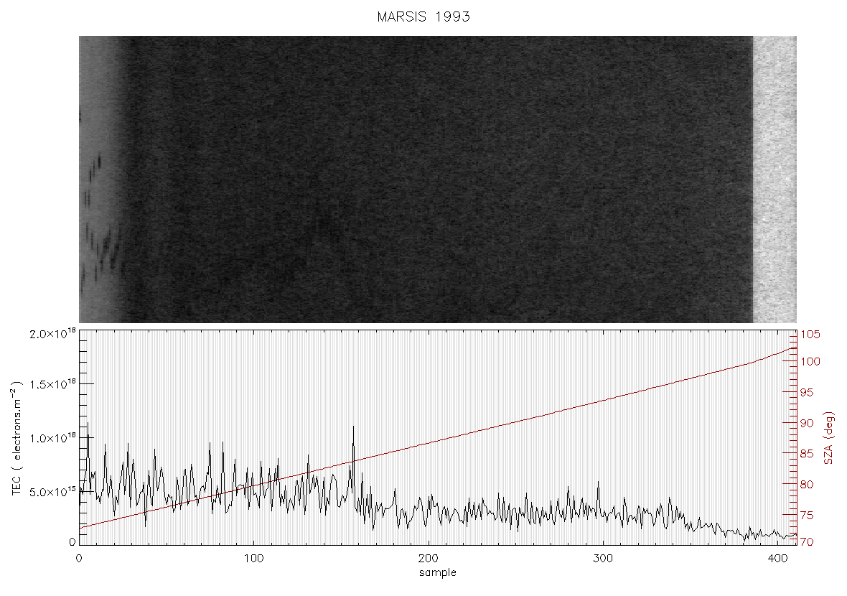Click the 5.0×10¹⁵ TEC axis value
Image resolution: width=847 pixels, height=596 pixels.
[x=52, y=492]
